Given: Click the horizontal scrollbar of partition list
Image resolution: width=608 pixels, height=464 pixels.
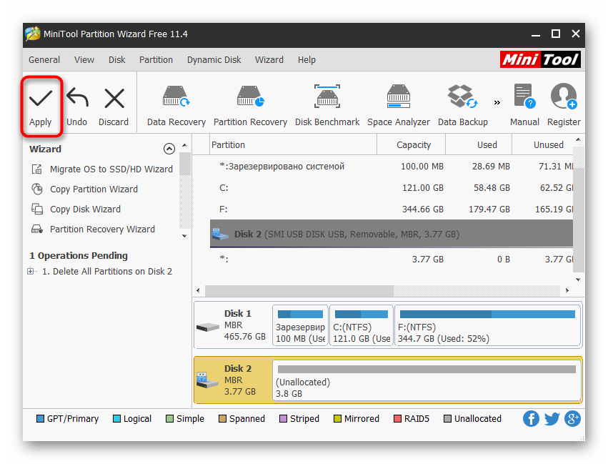Looking at the screenshot, I should (x=299, y=291).
